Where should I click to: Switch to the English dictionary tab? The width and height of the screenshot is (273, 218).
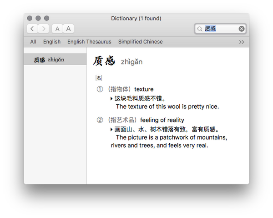[52, 42]
